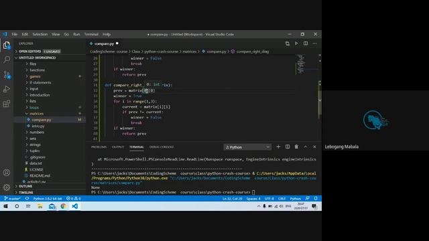The image size is (429, 241).
Task: Open the Edit menu
Action: click(25, 34)
